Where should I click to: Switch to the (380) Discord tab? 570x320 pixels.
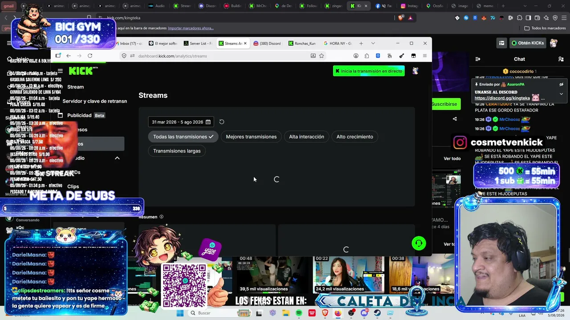[x=267, y=44]
